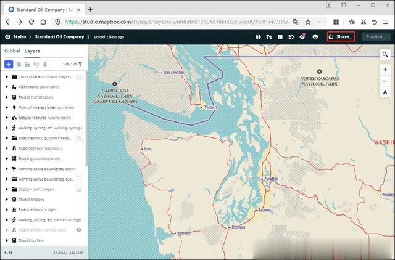Reset map bearing with compass arrow
Screen dimensions: 395x260
click(385, 92)
